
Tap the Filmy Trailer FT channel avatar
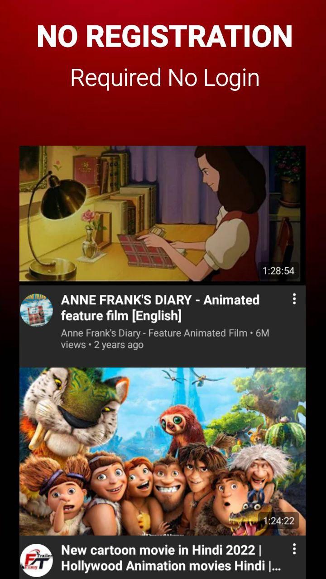point(37,560)
